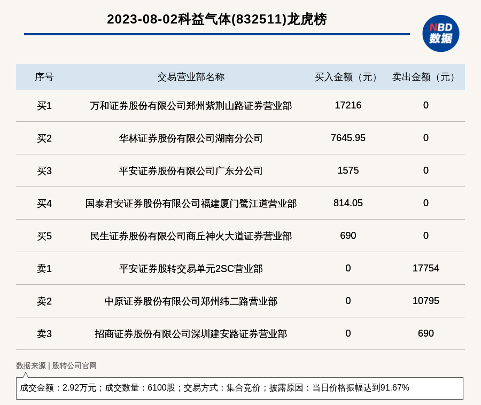Screen dimensions: 481x405
Task: Click the 交易营业部名称 column header
Action: click(x=191, y=77)
